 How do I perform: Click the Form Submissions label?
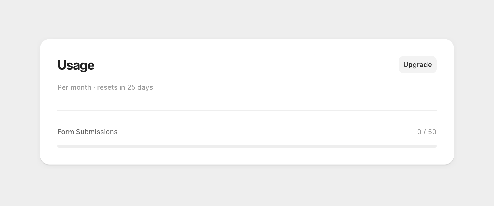[x=87, y=132]
